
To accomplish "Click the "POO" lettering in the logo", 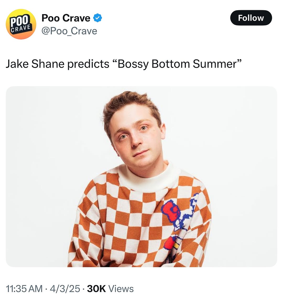I will (20, 21).
